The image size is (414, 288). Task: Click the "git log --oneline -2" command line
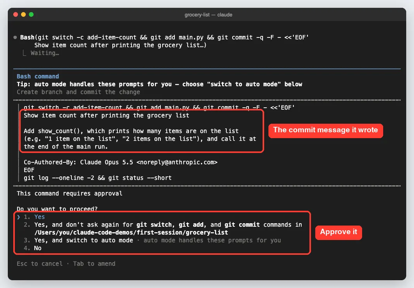pos(98,178)
